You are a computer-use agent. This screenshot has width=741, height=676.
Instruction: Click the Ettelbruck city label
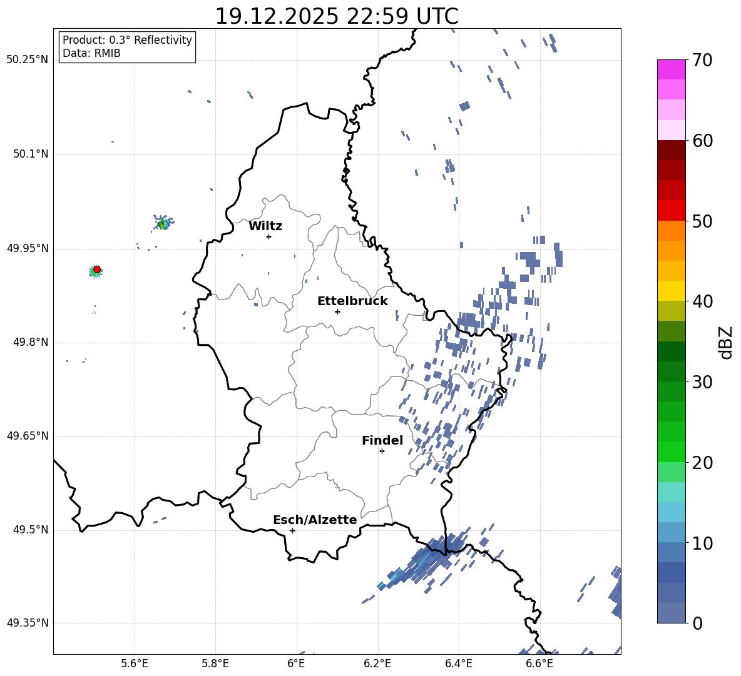coord(352,301)
